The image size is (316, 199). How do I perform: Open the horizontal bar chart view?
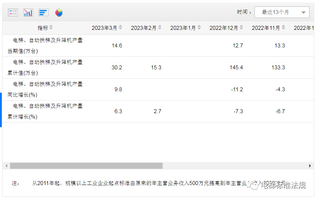pos(43,13)
